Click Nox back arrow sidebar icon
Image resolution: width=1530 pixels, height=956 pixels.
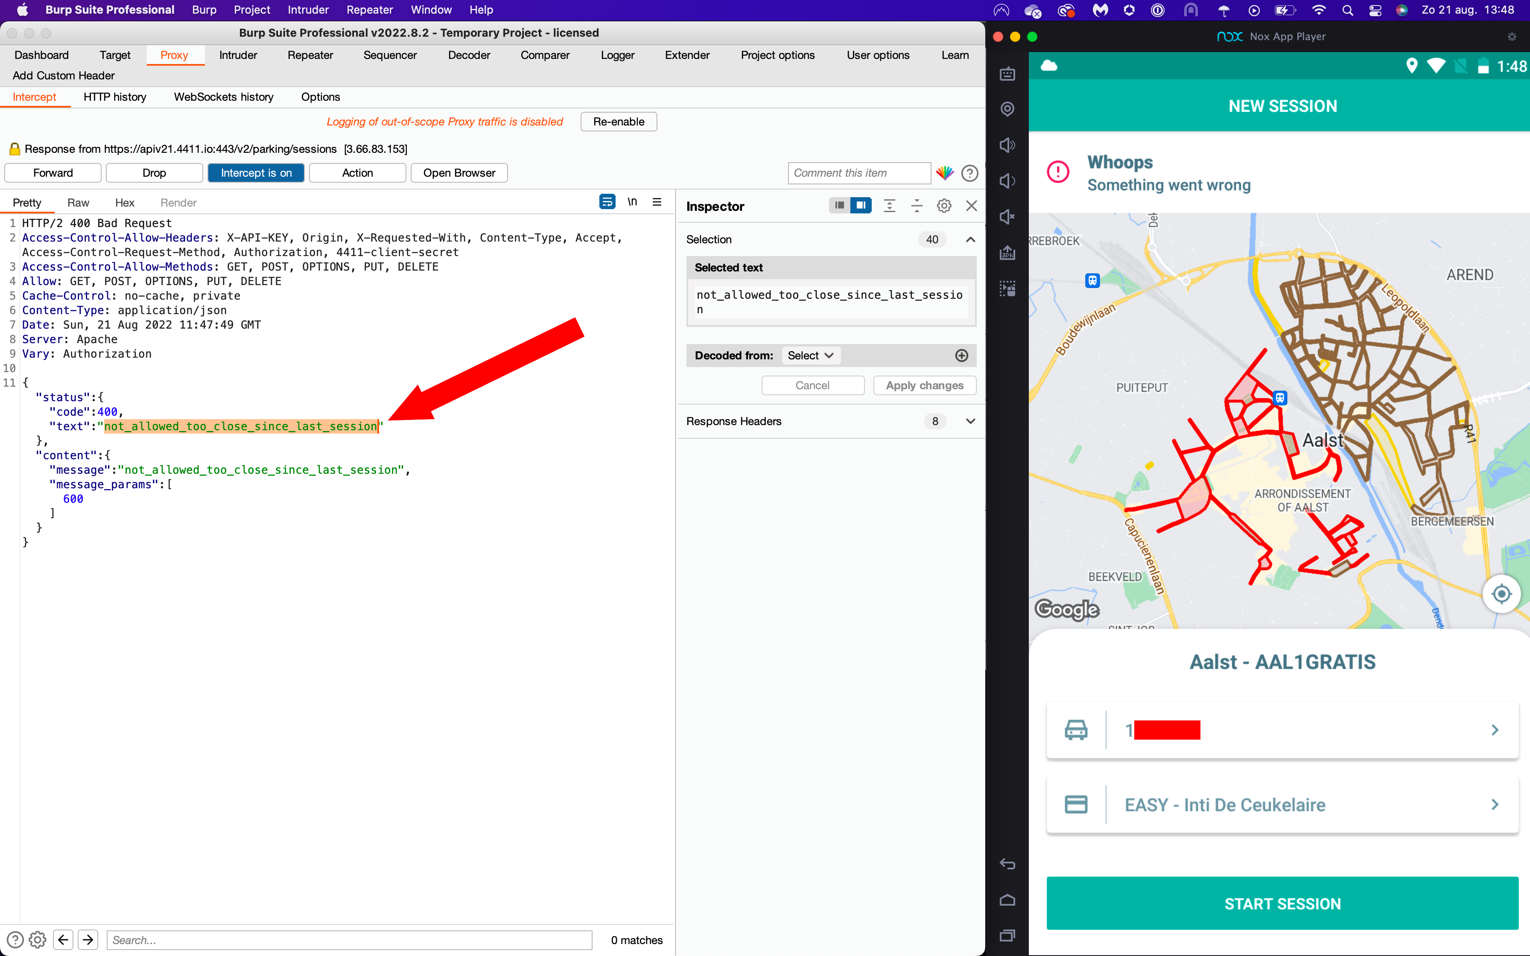(x=1007, y=864)
